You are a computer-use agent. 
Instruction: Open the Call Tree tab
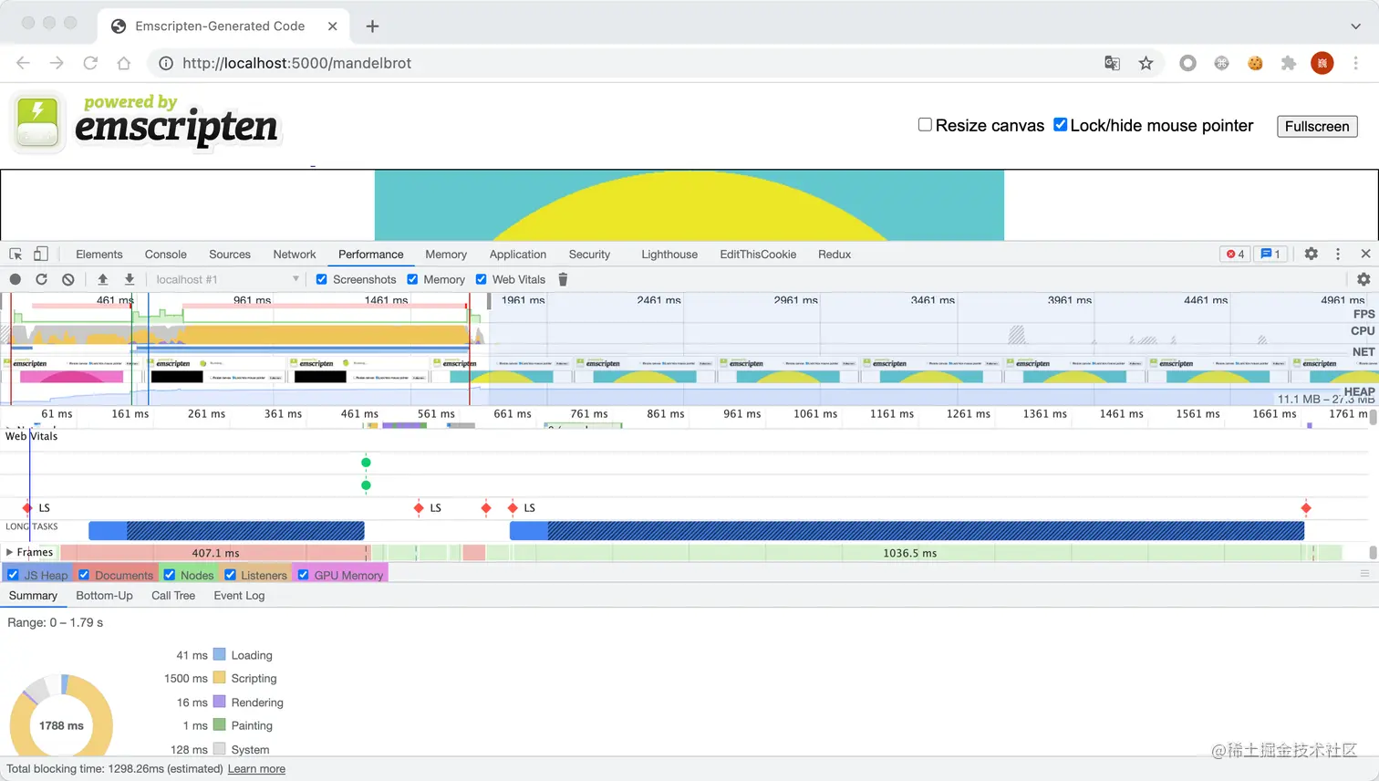pos(173,596)
